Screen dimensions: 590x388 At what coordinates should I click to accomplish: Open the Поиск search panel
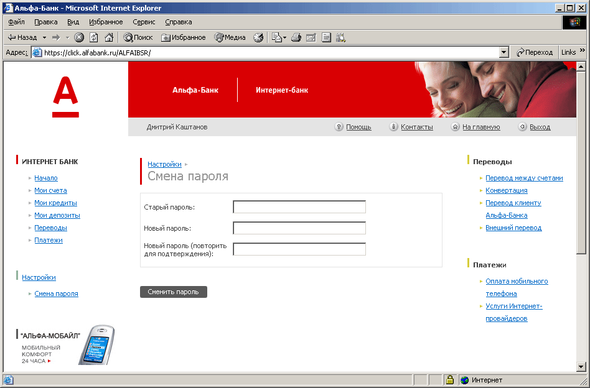pos(138,37)
